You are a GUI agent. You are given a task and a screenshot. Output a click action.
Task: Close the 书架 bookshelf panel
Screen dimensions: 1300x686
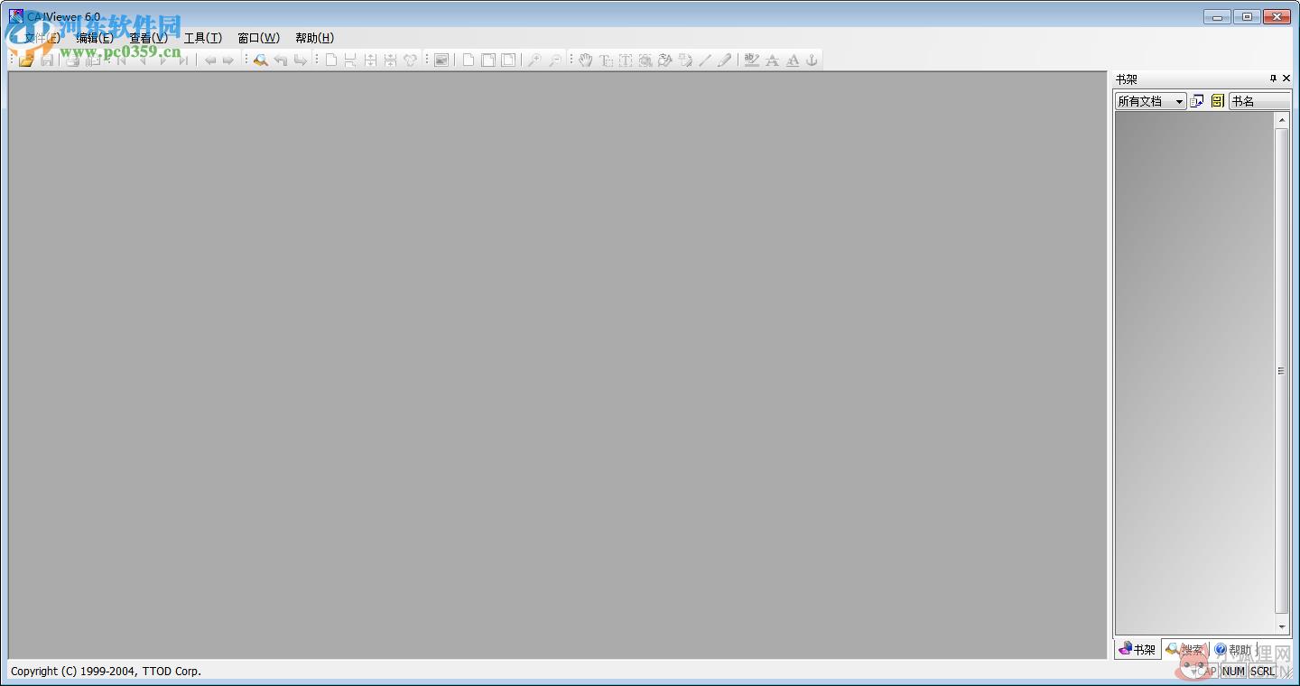pos(1286,79)
